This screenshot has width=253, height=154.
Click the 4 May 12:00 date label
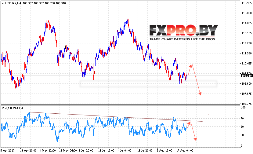tap(48, 150)
